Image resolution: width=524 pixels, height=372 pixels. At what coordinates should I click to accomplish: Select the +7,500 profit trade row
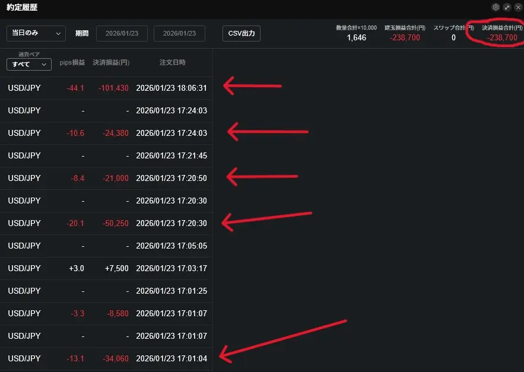[x=107, y=268]
